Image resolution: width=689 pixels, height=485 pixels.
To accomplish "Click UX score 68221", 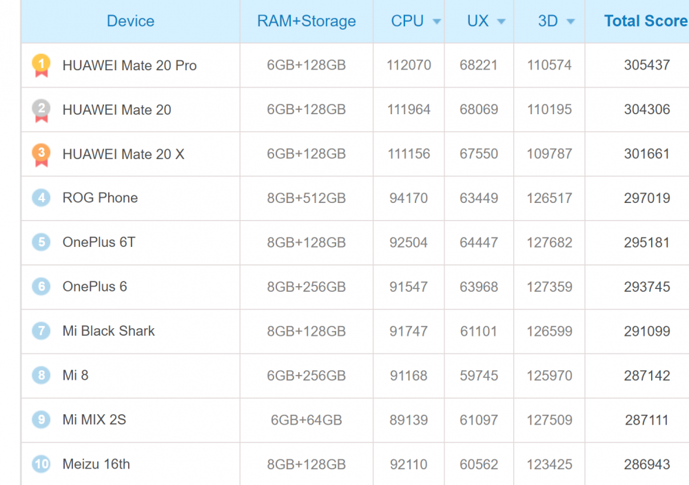I will [479, 65].
